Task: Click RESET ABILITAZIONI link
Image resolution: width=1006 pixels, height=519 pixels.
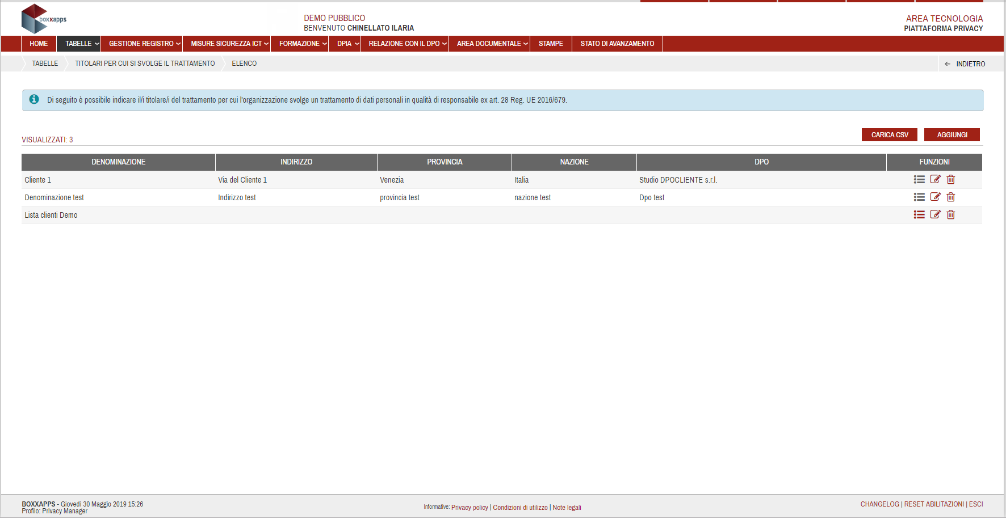Action: click(x=934, y=504)
